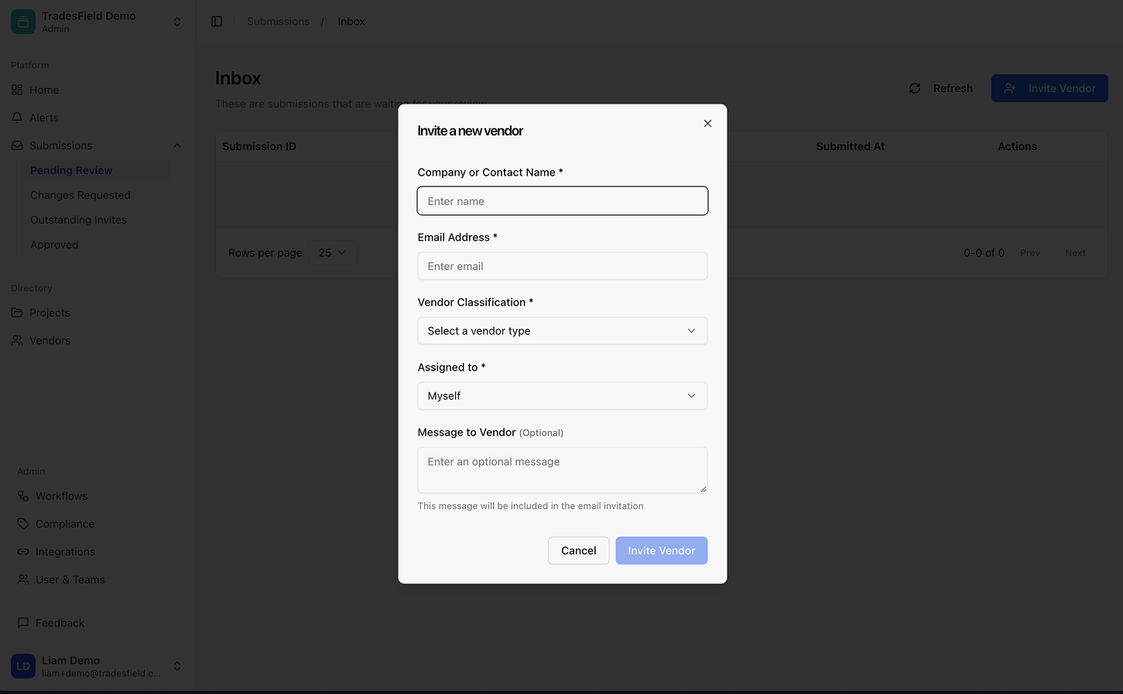Click the Vendors people icon

17,340
